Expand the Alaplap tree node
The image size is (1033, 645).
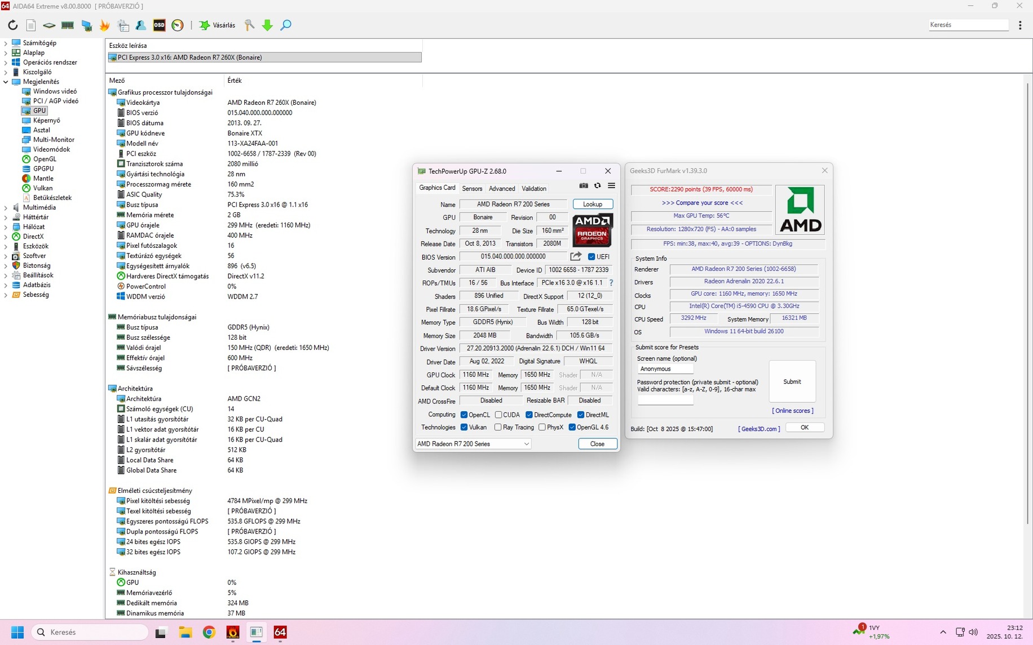point(6,52)
